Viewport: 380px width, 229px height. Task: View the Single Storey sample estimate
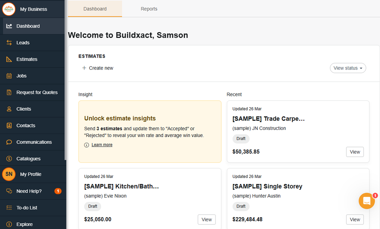[355, 219]
